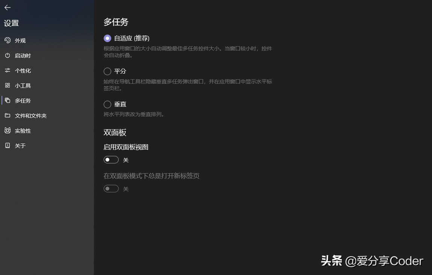Image resolution: width=432 pixels, height=275 pixels.
Task: Click the 实验性 cat-face icon
Action: click(8, 131)
